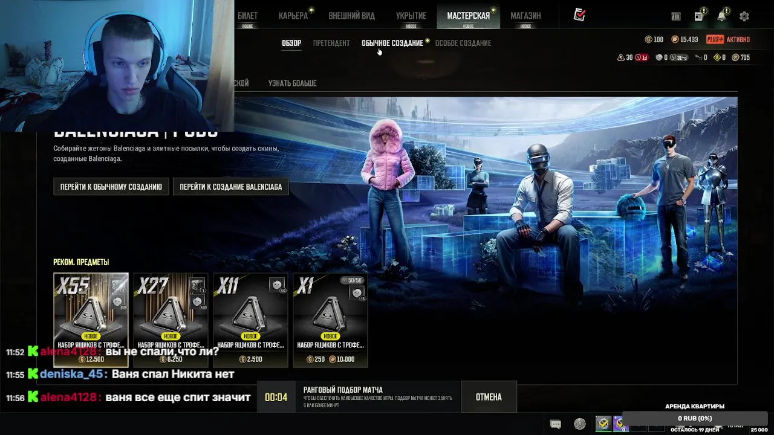Select the Обзор sub-tab
Screen dimensions: 774x435
[291, 43]
